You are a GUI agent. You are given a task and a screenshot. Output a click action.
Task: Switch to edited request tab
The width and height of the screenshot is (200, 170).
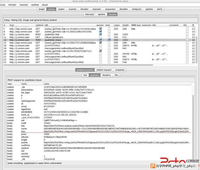tap(104, 70)
